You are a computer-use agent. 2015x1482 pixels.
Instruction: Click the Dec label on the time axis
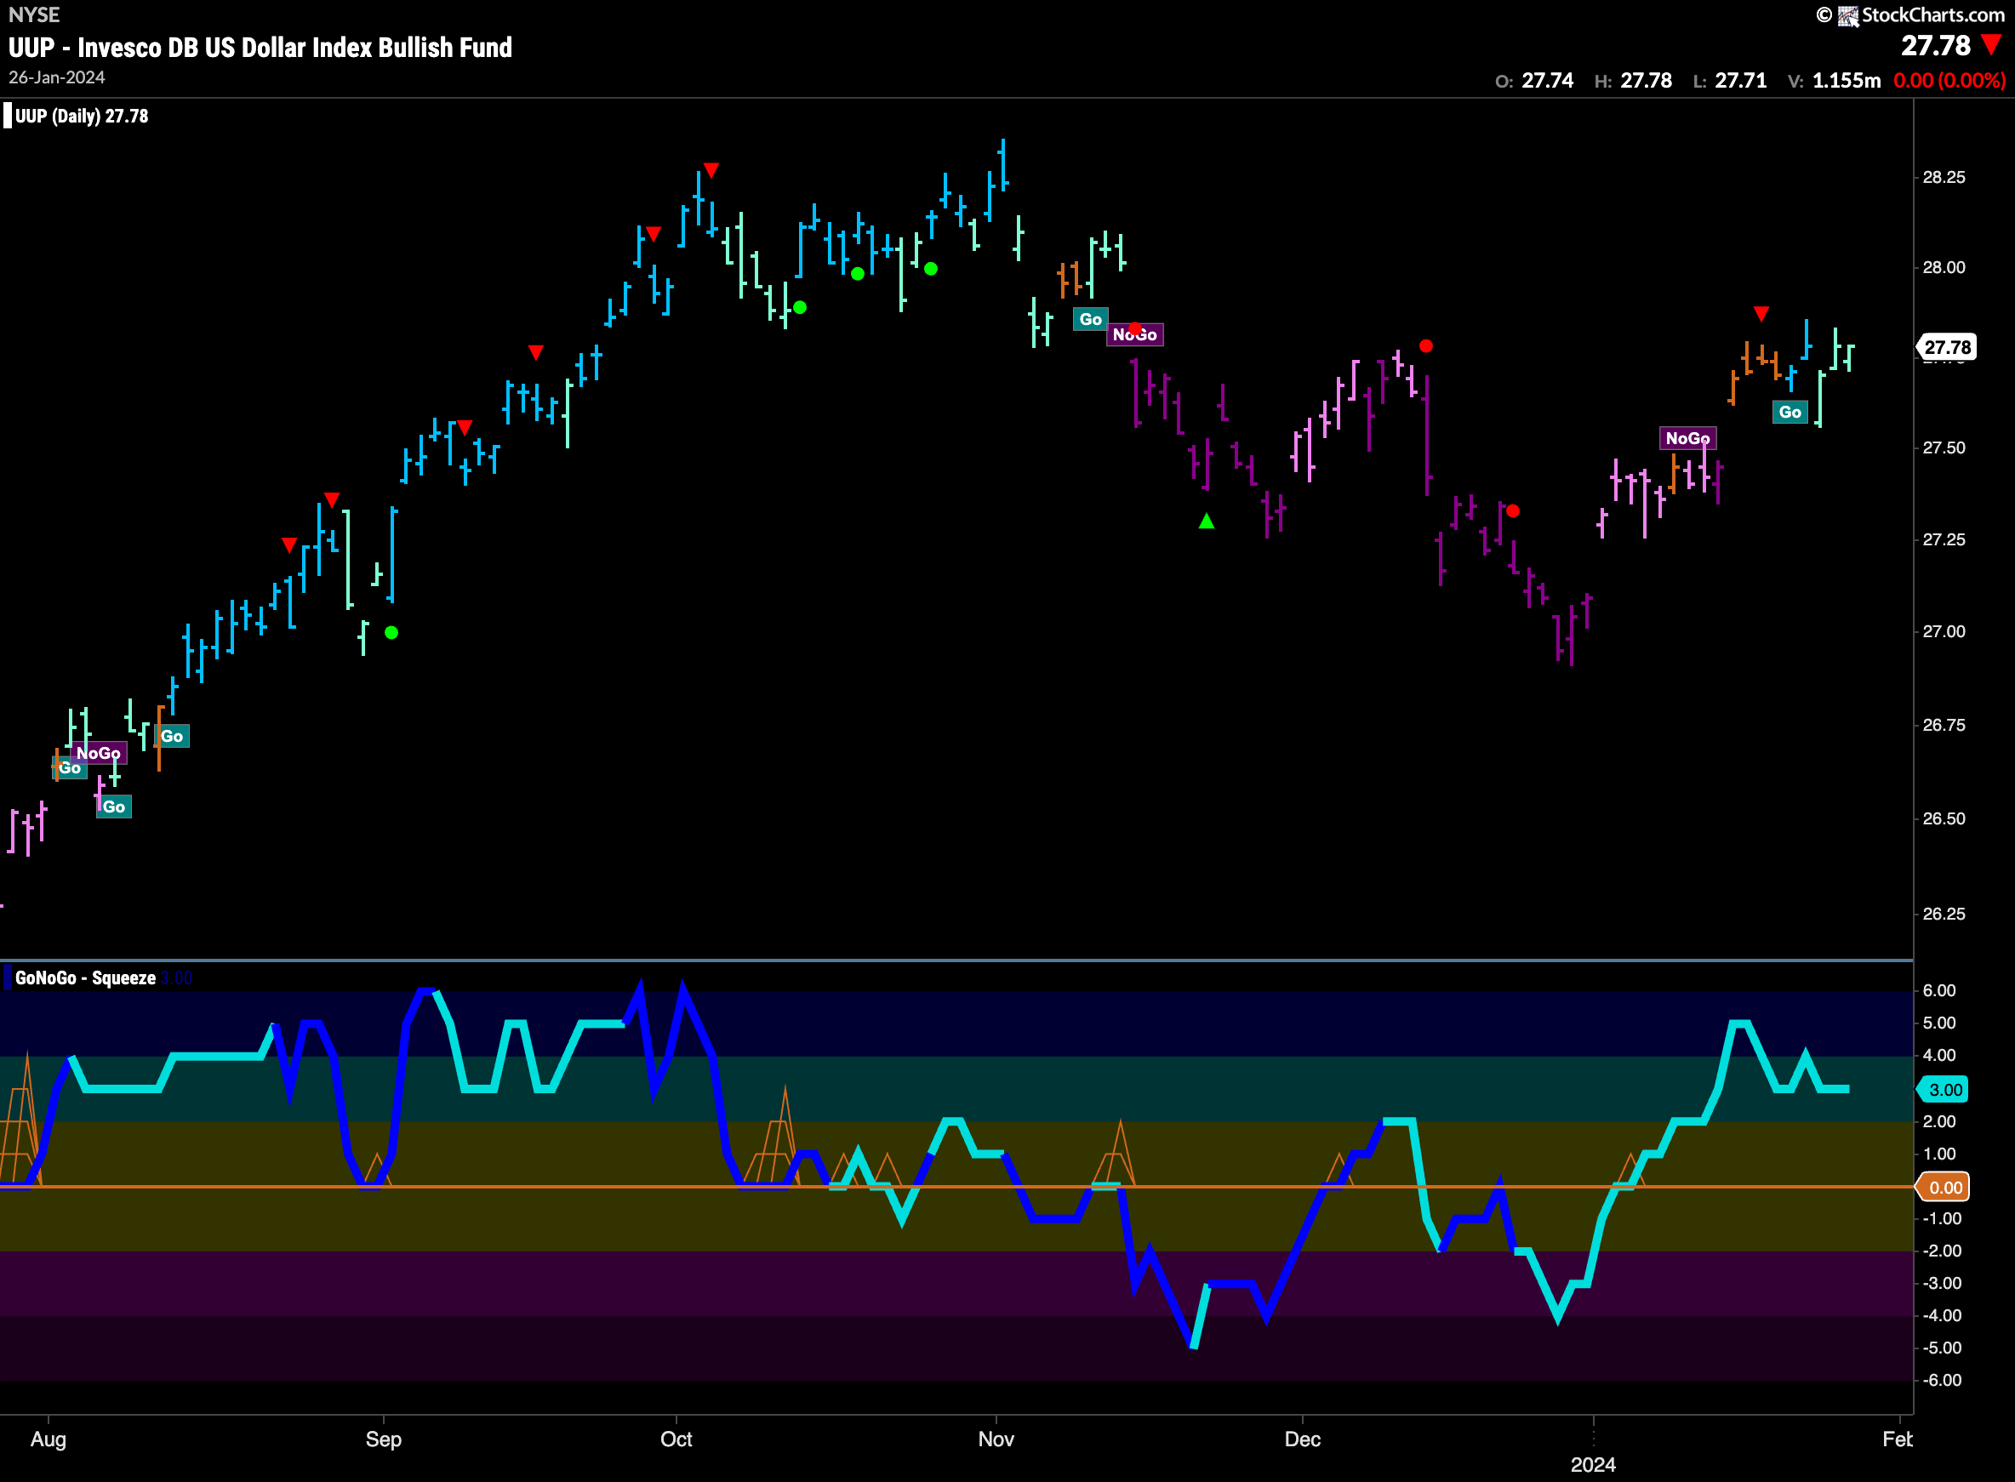click(x=1302, y=1439)
